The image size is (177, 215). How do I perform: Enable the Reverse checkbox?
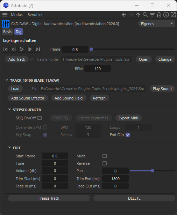click(x=105, y=163)
